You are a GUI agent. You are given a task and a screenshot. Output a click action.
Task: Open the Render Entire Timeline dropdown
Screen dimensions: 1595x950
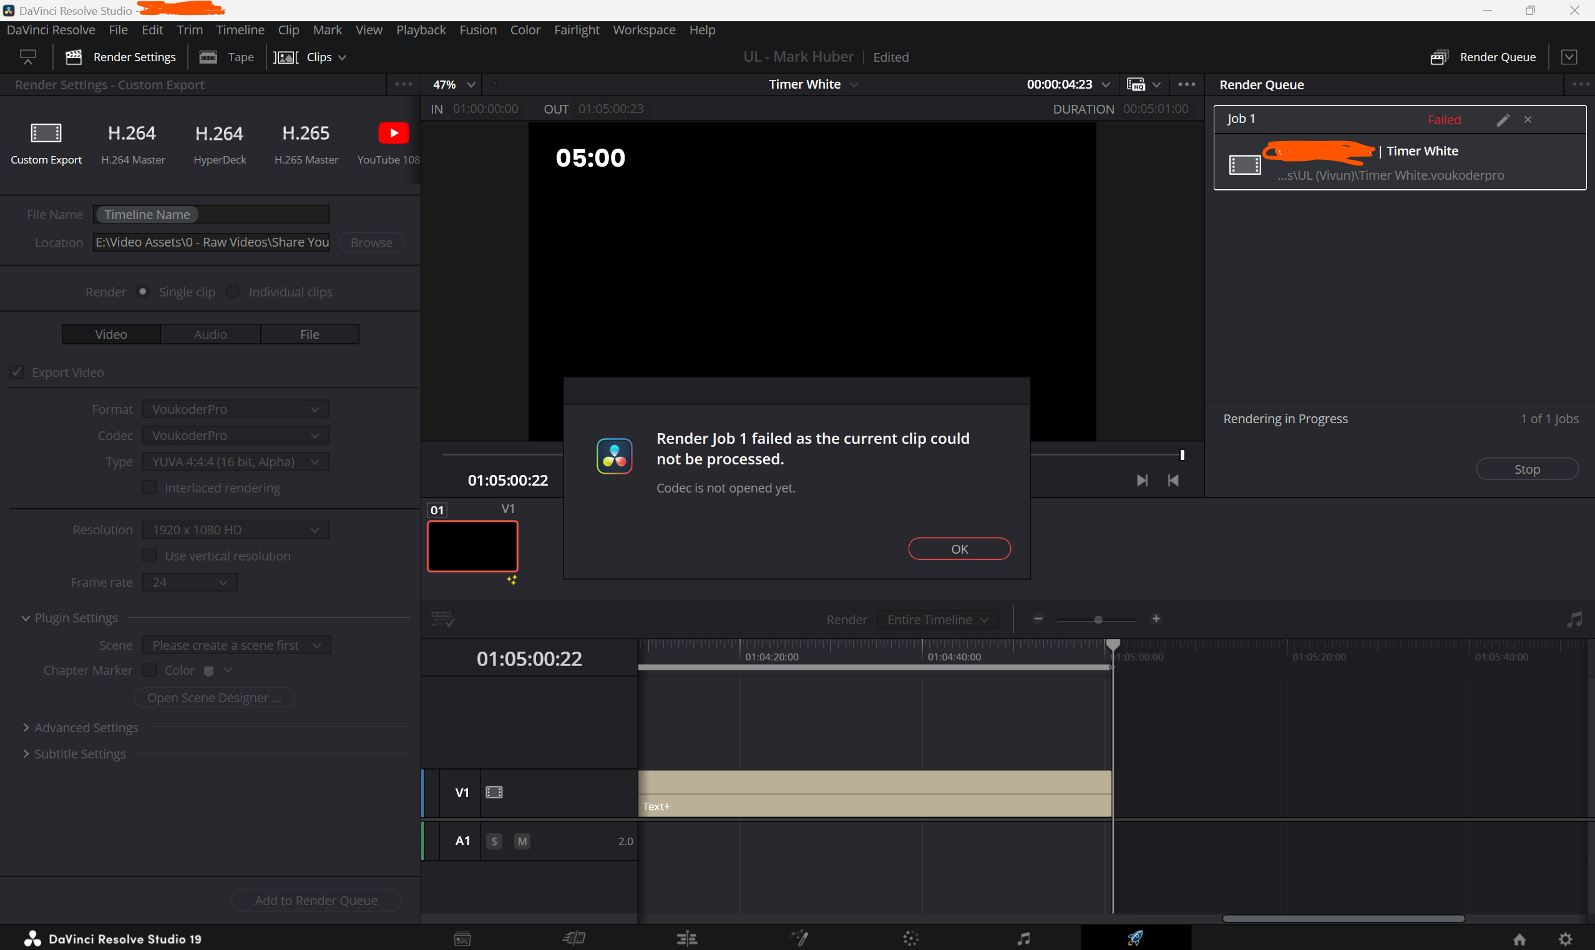(937, 620)
